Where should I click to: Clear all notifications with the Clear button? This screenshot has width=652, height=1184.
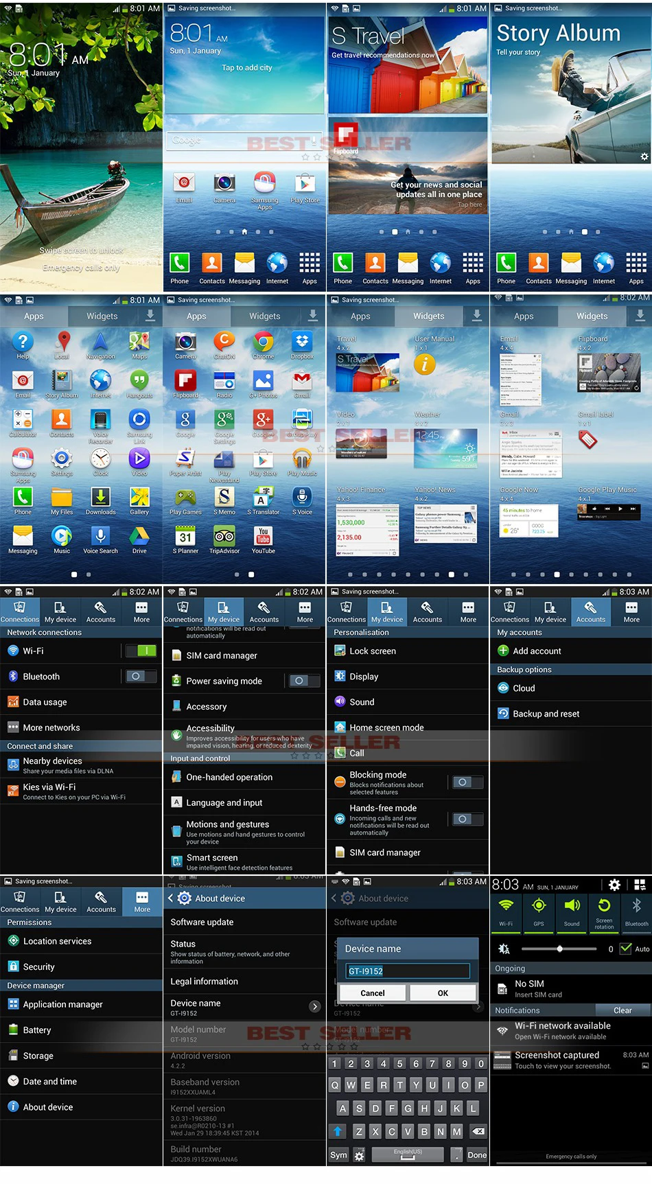pos(622,1010)
